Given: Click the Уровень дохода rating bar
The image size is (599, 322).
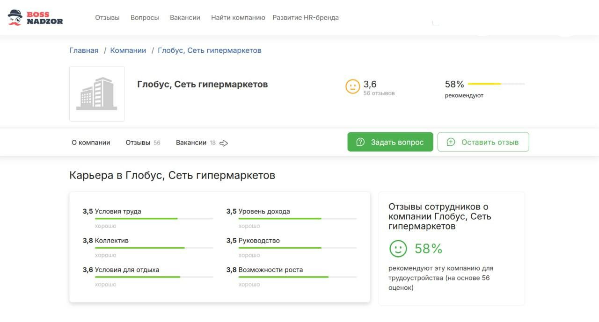Looking at the screenshot, I should point(298,218).
